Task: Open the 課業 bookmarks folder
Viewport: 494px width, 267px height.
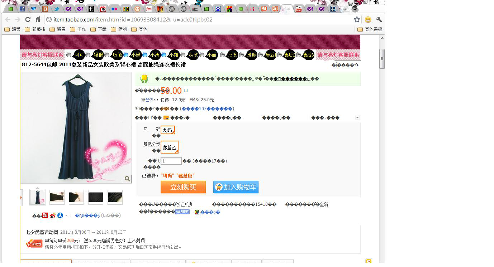Action: [13, 29]
